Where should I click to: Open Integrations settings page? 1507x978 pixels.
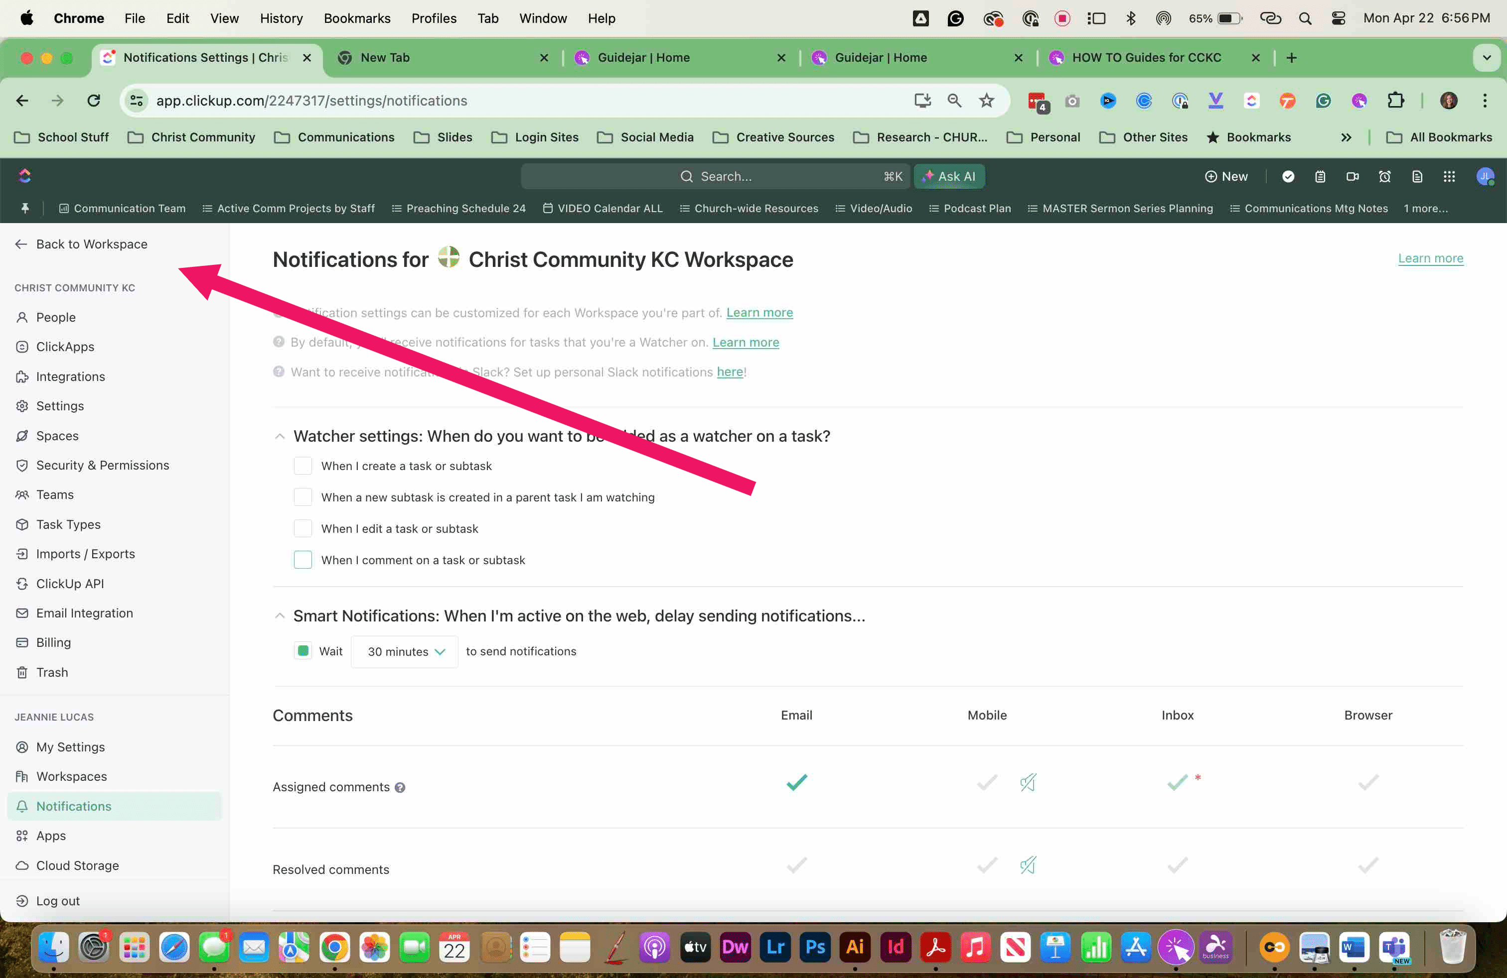[x=70, y=376]
